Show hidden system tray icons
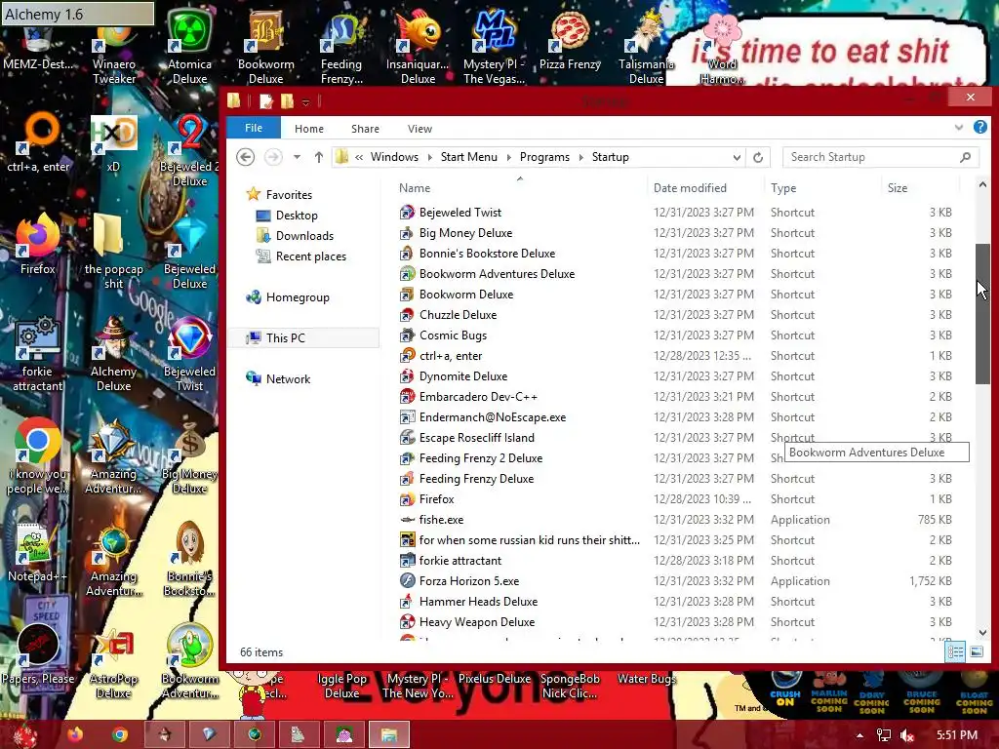Screen dimensions: 999x749 [x=859, y=735]
